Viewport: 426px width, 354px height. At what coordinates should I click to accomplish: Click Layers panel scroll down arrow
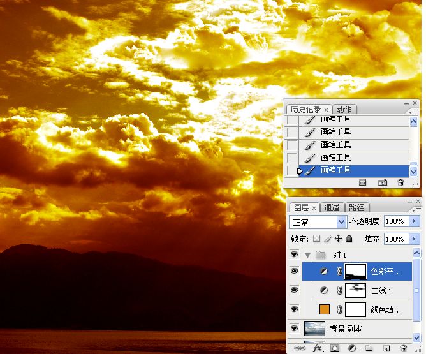417,337
